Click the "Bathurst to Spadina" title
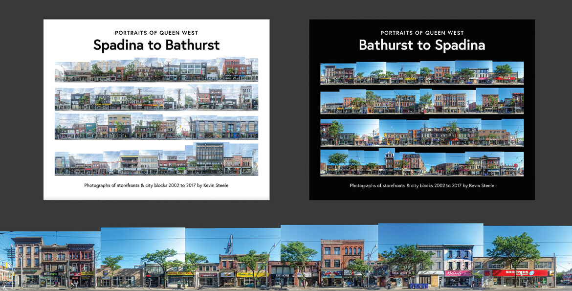The height and width of the screenshot is (291, 572). pos(421,45)
